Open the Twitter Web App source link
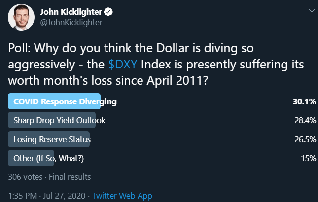 [122, 196]
